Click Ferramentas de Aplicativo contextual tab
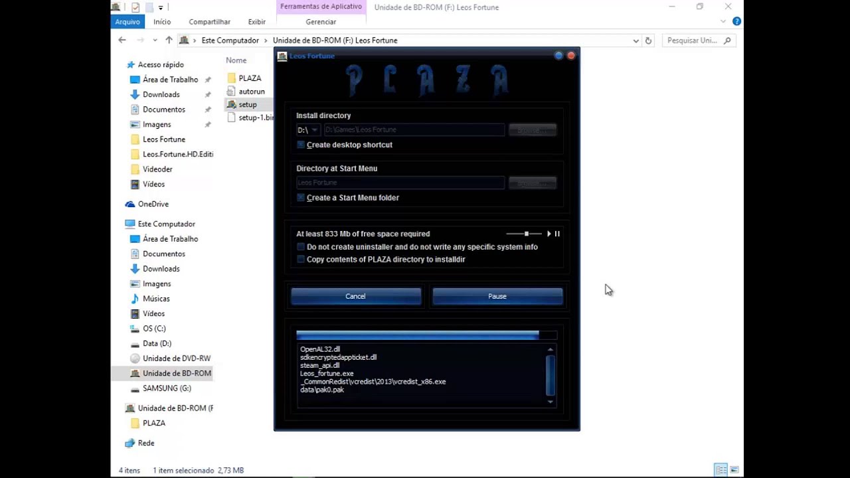 click(321, 7)
